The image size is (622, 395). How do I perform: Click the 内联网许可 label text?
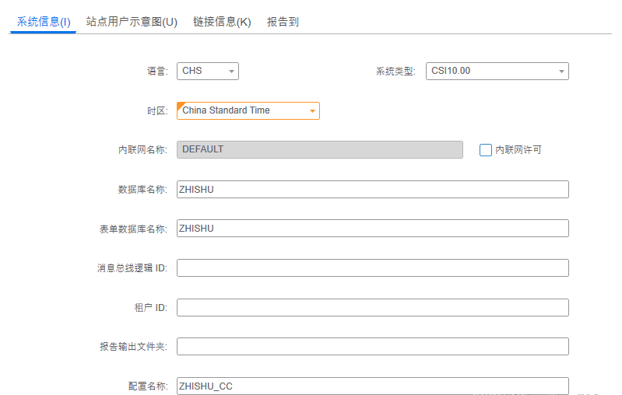pos(518,150)
